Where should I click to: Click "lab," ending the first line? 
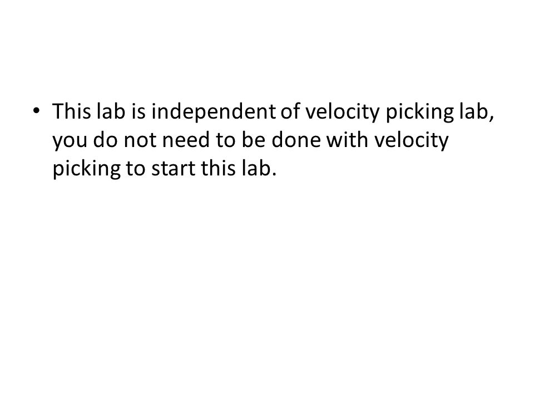[477, 111]
